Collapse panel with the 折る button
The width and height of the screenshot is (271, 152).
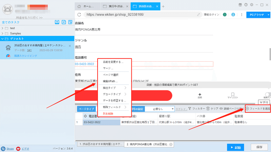coord(264,102)
